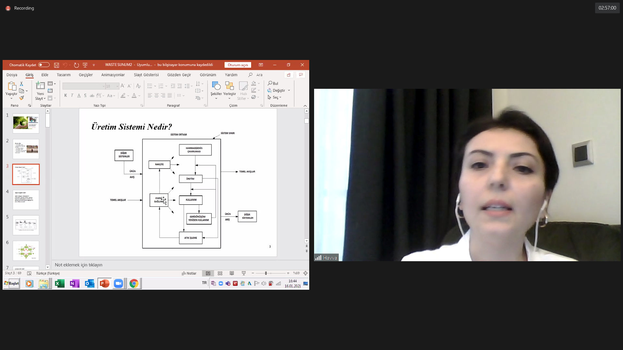The height and width of the screenshot is (350, 623).
Task: Click the notes field 'Not eklemek için tıklayın'
Action: [79, 265]
